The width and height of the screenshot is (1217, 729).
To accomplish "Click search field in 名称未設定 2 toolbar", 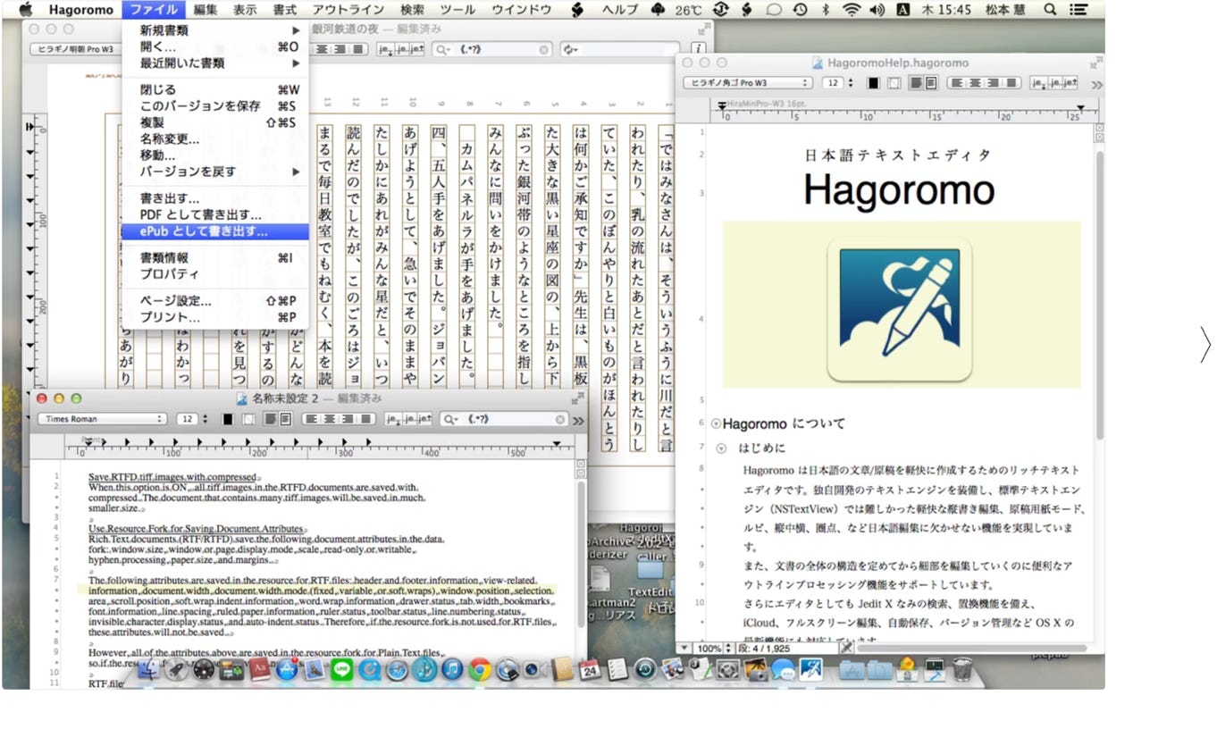I will coord(504,419).
